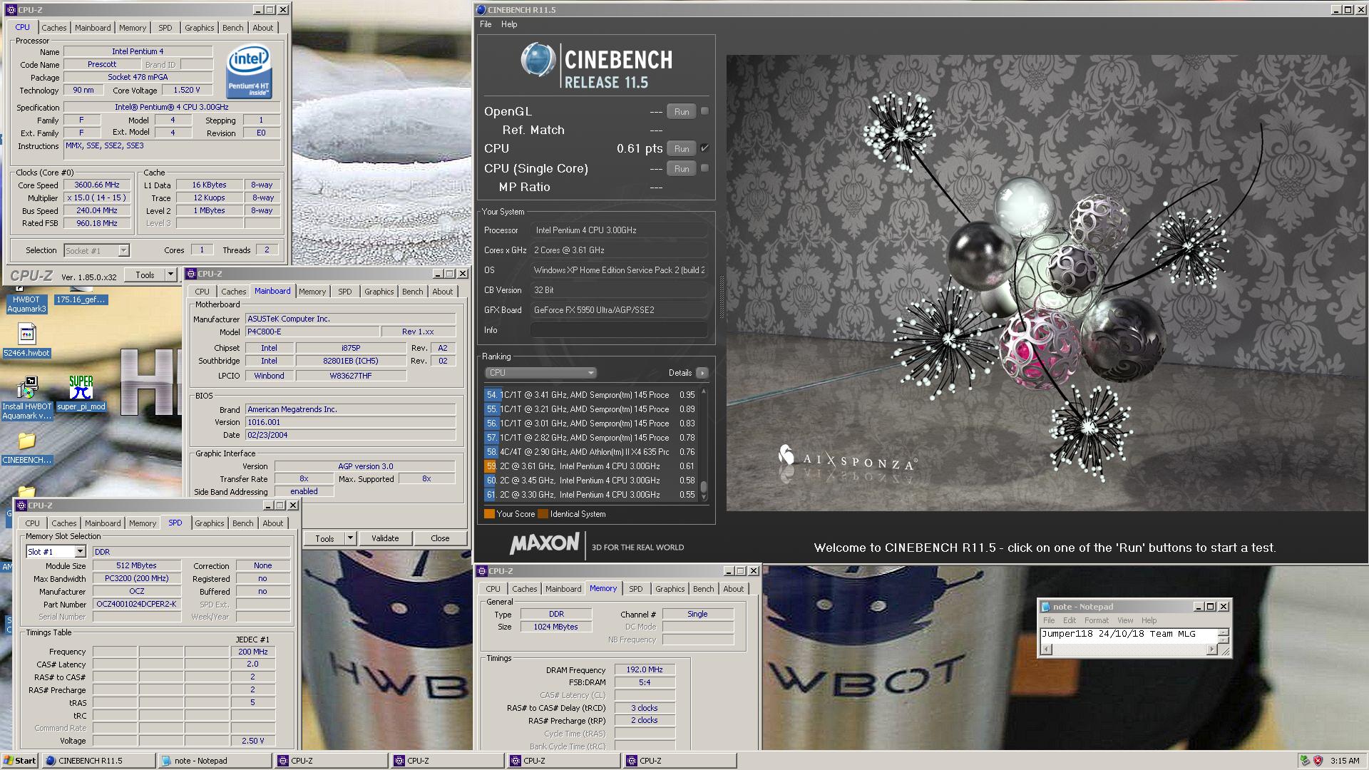Viewport: 1369px width, 770px height.
Task: Select ranking row 59 Pentium 4 3.61 GHz
Action: 590,466
